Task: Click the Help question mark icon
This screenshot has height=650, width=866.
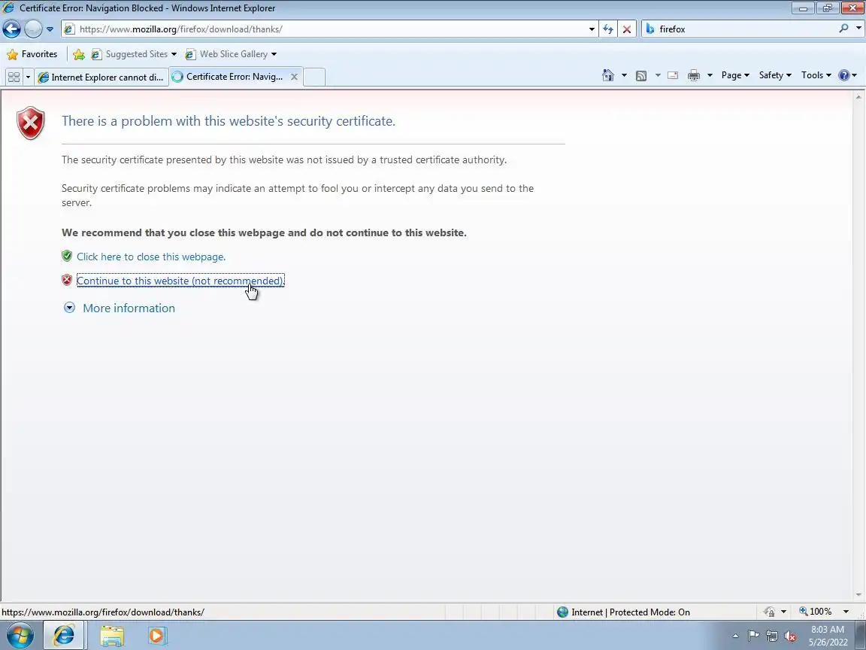Action: tap(844, 75)
